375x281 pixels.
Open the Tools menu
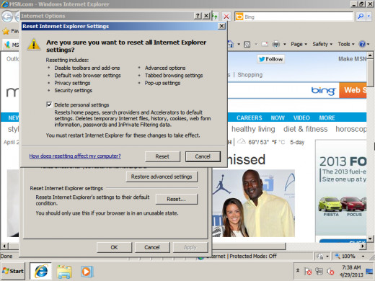point(346,44)
